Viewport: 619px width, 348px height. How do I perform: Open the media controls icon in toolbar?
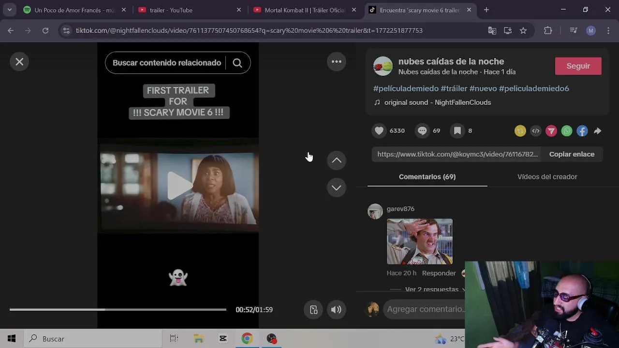(574, 30)
